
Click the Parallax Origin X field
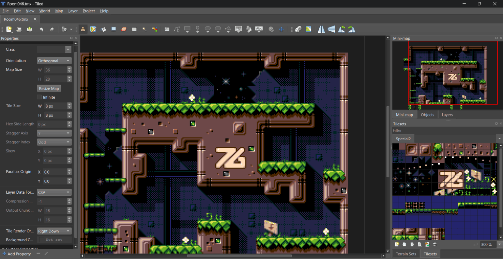point(55,172)
